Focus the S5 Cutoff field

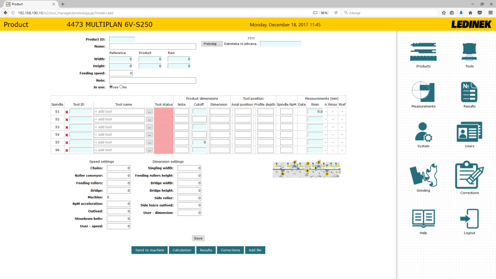[199, 142]
